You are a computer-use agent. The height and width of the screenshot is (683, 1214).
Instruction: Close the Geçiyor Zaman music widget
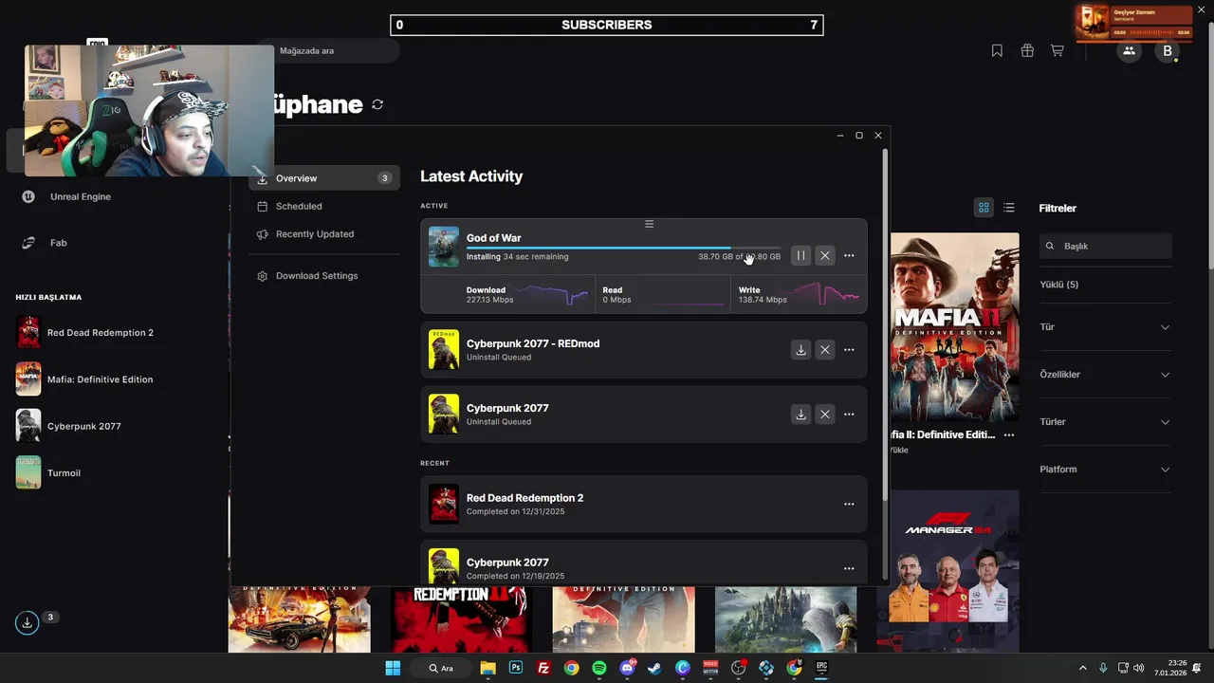pos(1201,9)
